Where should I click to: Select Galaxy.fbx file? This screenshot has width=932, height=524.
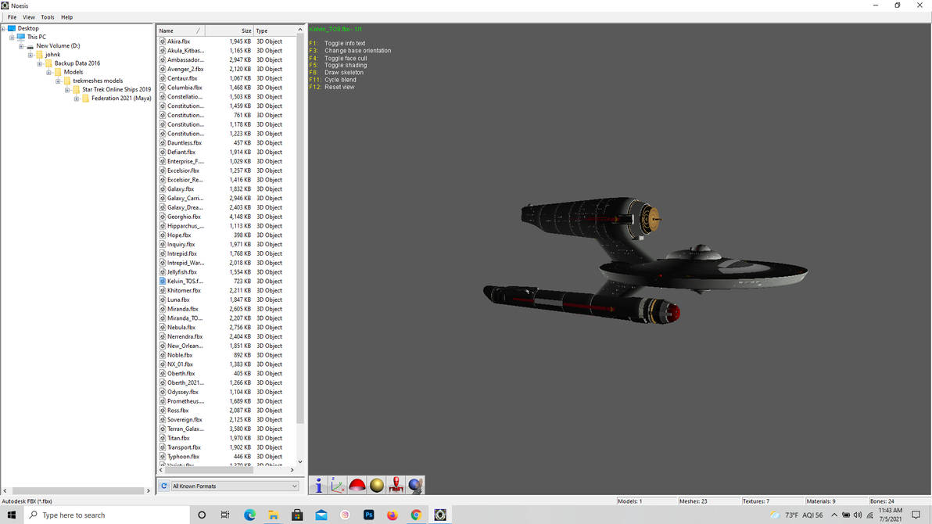180,189
